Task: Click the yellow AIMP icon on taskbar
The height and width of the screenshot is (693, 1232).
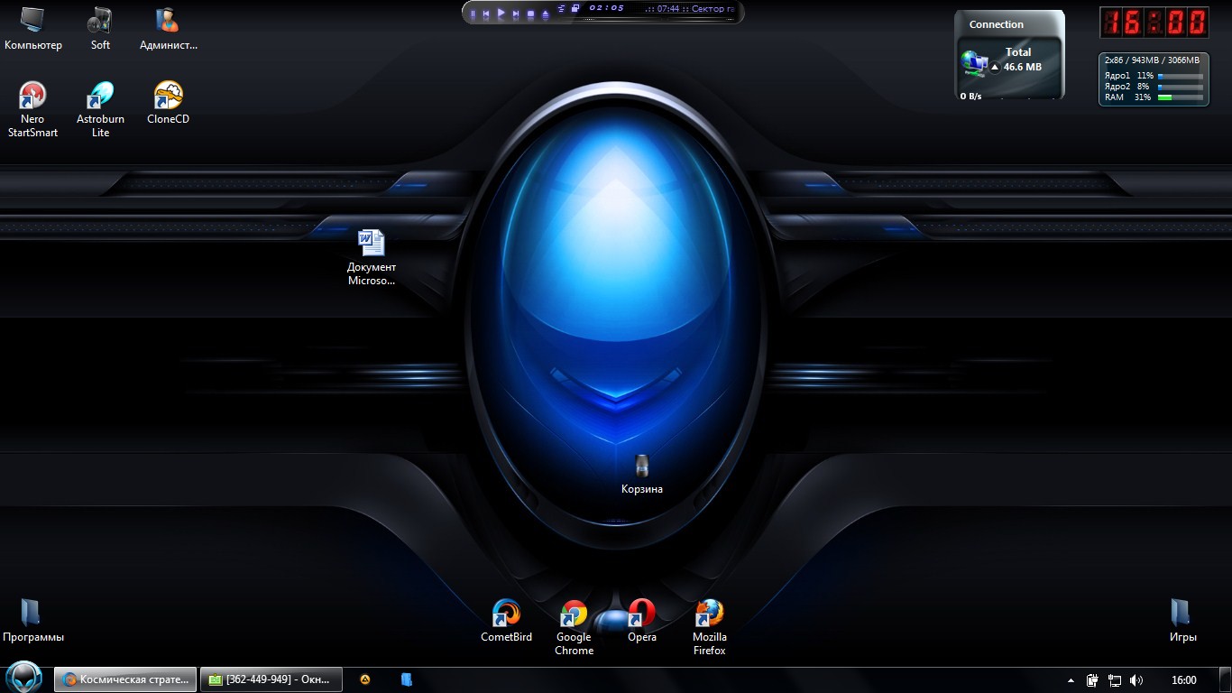Action: [365, 679]
